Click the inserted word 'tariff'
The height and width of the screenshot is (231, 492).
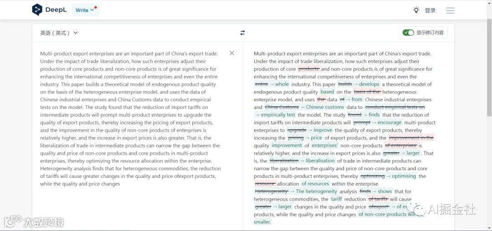pos(336,199)
